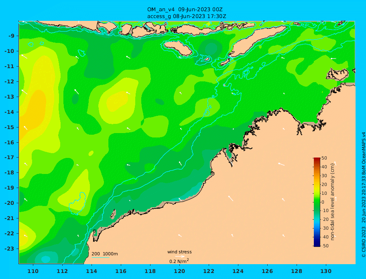Click the 200 1000m depth contour label
This screenshot has height=279, width=366.
click(105, 254)
